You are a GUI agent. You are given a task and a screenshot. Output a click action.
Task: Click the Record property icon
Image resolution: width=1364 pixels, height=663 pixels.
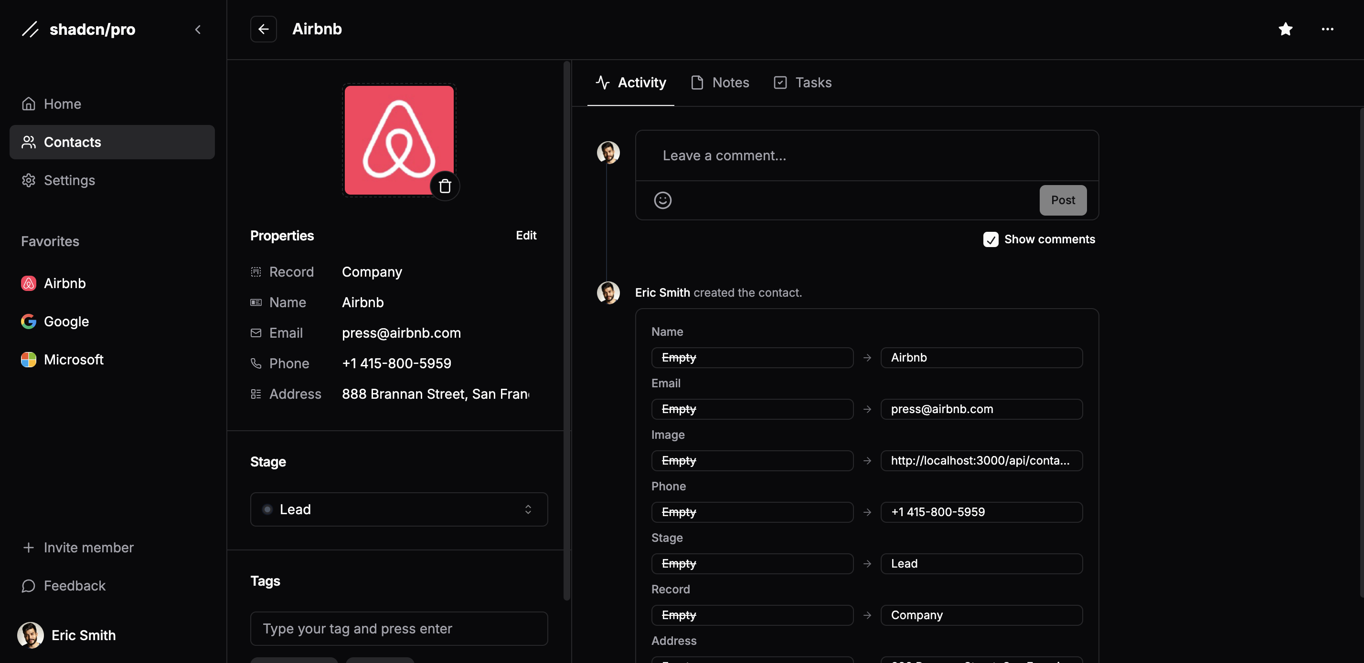coord(256,272)
